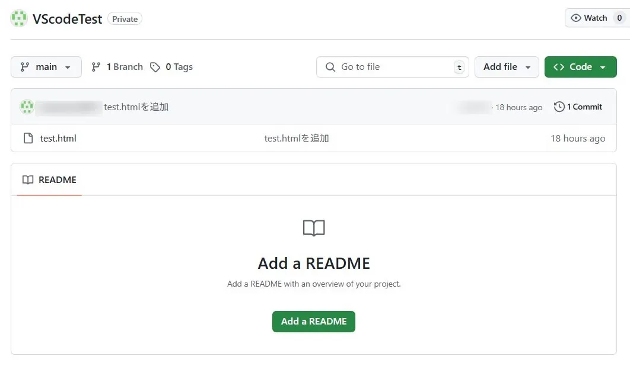Expand the Add file dropdown
The image size is (630, 366).
(x=506, y=67)
